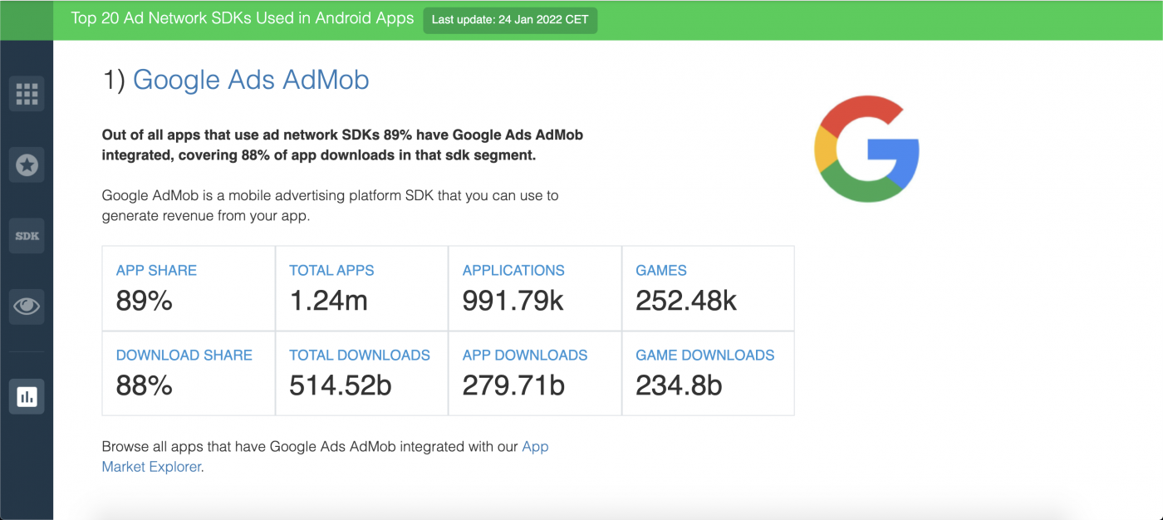Select the 88% download share value
The width and height of the screenshot is (1163, 520).
click(x=145, y=385)
